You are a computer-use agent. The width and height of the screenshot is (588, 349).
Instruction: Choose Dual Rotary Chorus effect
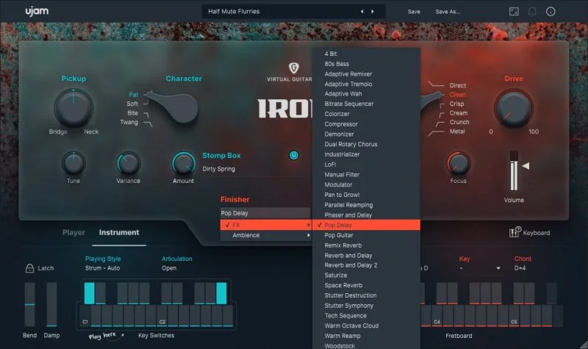(366, 144)
